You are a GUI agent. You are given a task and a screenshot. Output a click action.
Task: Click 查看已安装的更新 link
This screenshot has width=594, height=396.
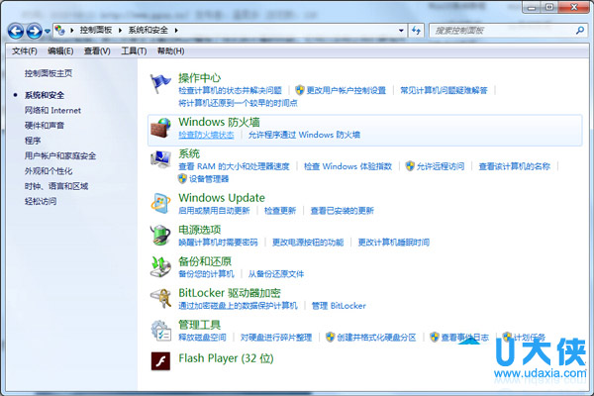point(343,211)
